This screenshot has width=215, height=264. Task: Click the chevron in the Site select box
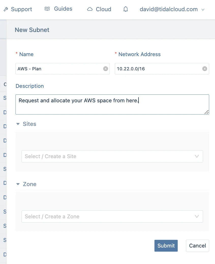[197, 156]
